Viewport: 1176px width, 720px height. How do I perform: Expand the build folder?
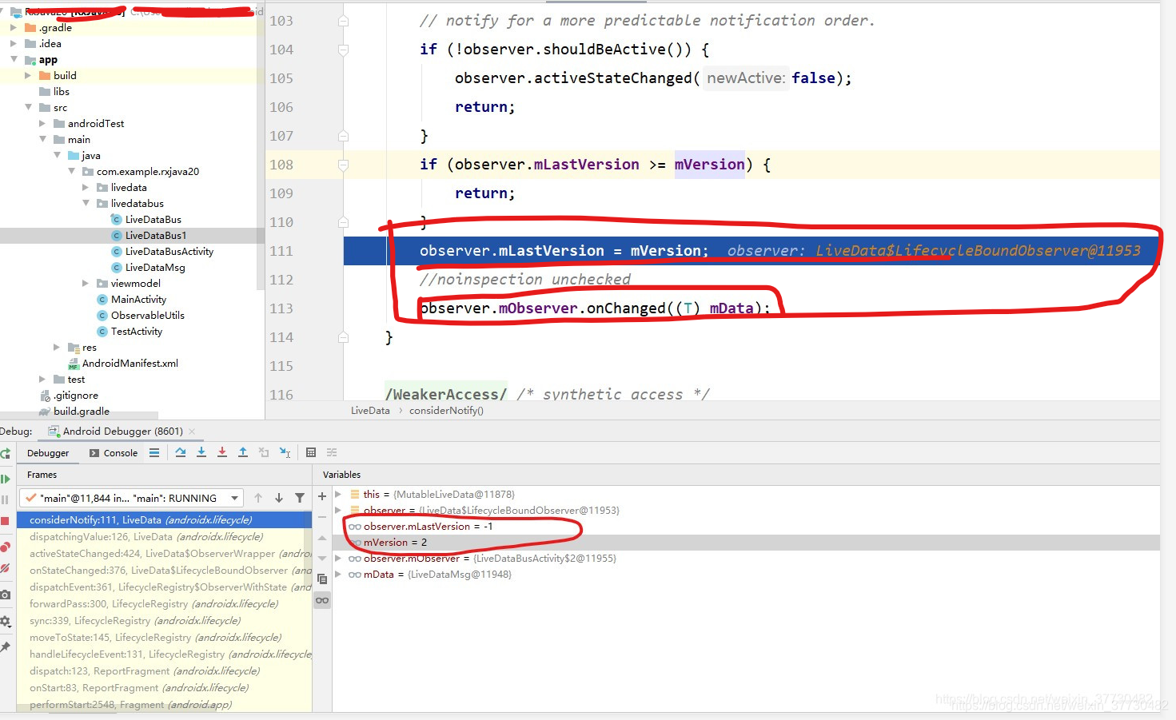28,75
